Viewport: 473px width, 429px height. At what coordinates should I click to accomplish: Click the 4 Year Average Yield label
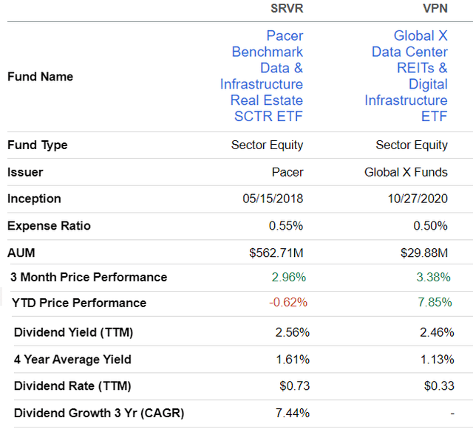tap(72, 360)
